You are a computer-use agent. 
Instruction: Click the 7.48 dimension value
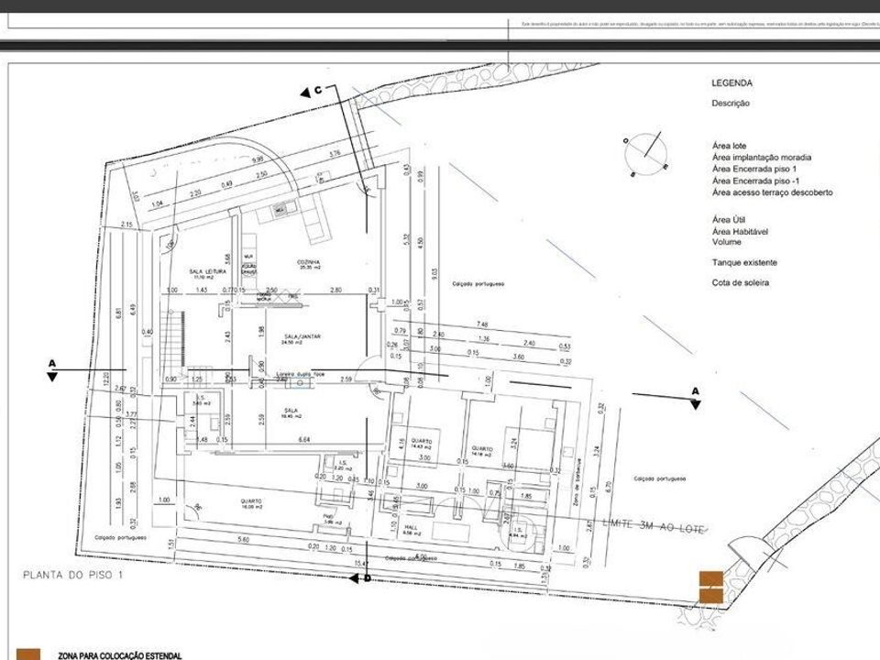(481, 324)
